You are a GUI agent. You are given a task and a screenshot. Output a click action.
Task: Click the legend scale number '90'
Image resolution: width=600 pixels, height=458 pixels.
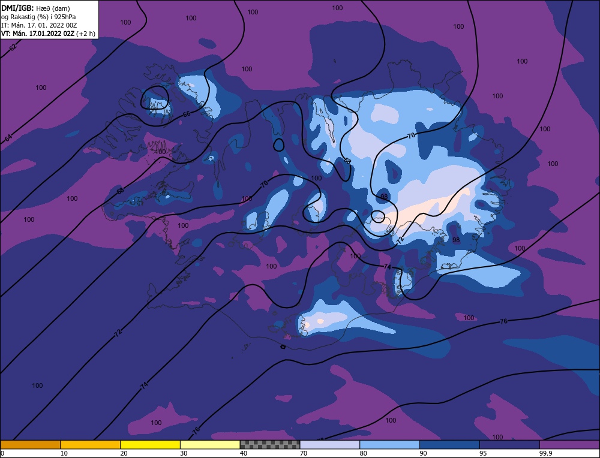tap(423, 453)
